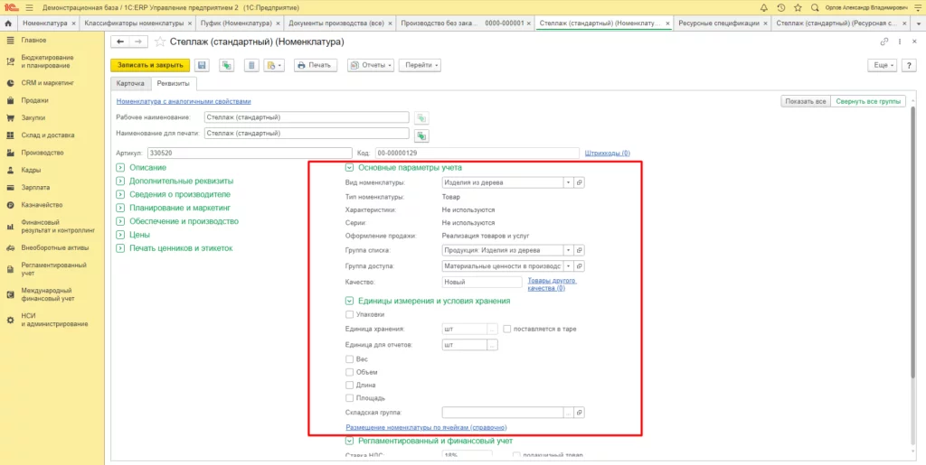926x465 pixels.
Task: Open the Отчеты dropdown menu
Action: click(371, 65)
